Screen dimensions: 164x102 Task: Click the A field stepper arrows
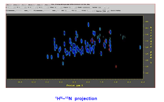coord(48,8)
